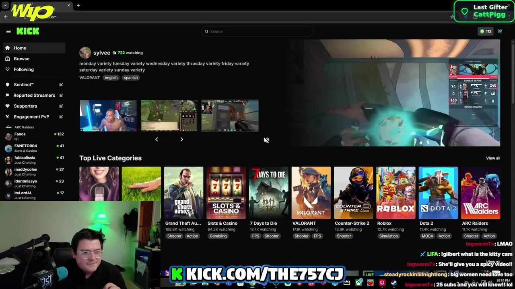Show next featured stream with right arrow

[x=181, y=139]
